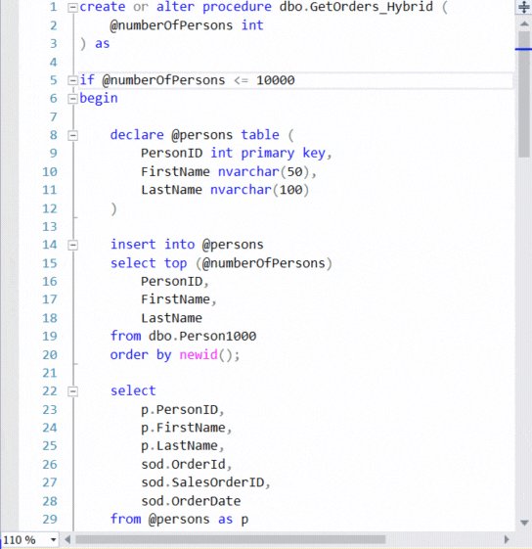The image size is (532, 549).
Task: Collapse the begin block on line 6
Action: [x=72, y=99]
